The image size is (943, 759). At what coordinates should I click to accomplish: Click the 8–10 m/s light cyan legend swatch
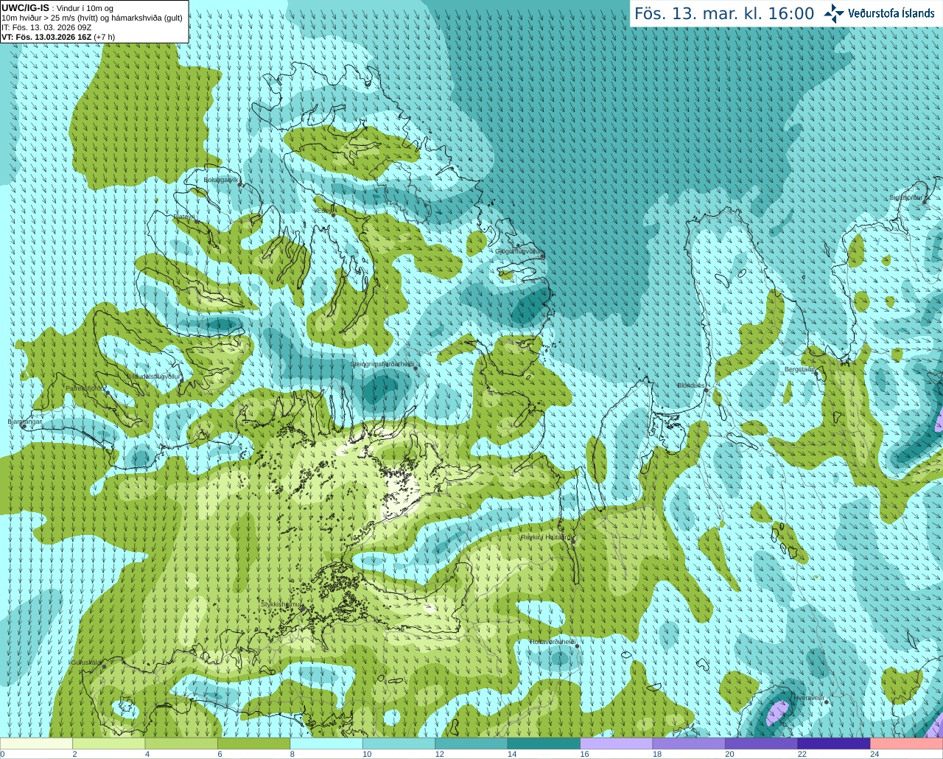pos(326,744)
